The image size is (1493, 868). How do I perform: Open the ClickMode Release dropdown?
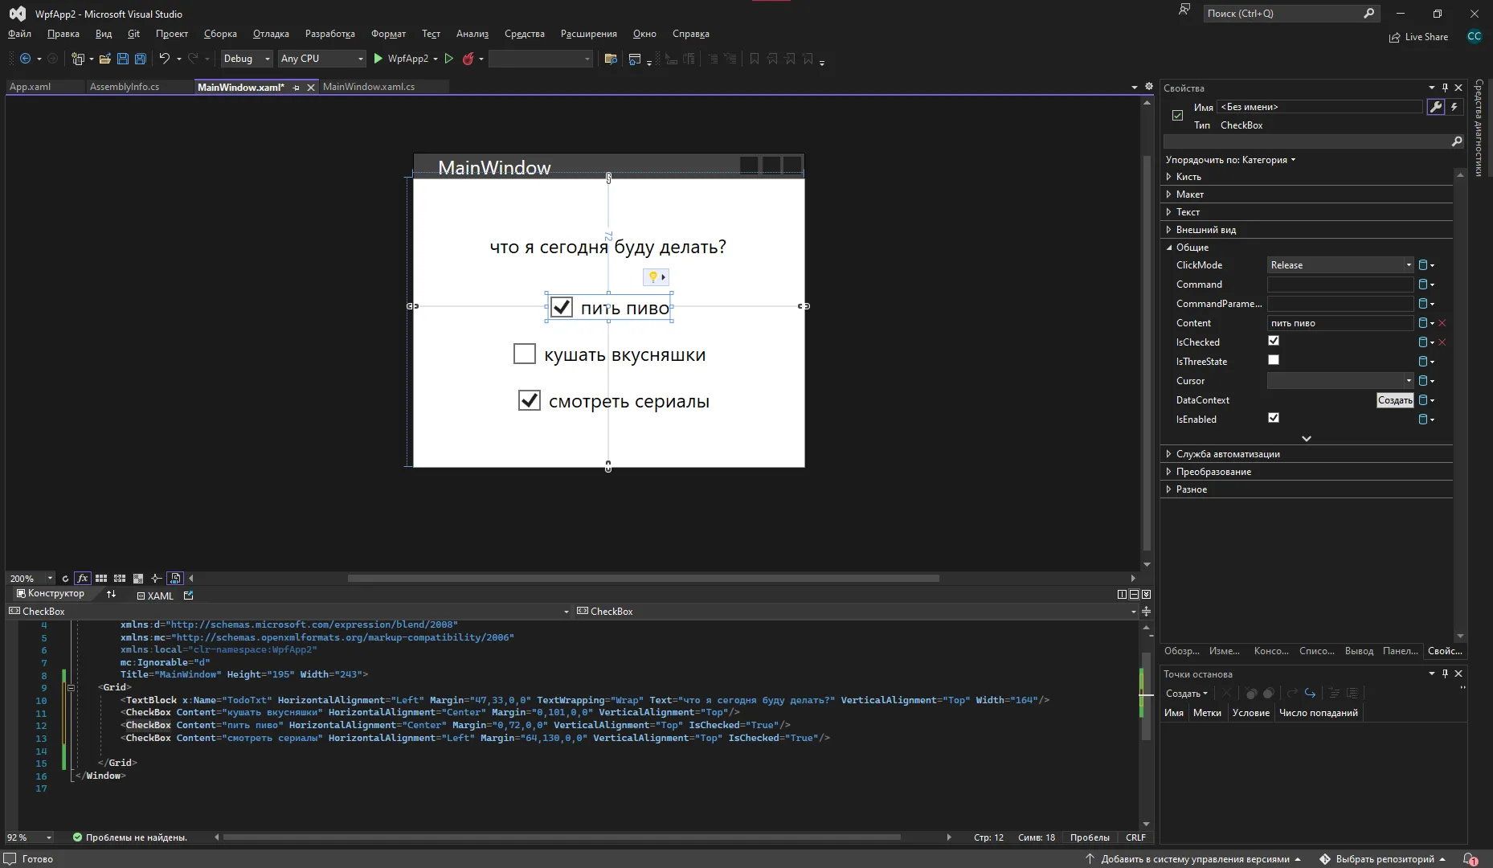(x=1340, y=265)
